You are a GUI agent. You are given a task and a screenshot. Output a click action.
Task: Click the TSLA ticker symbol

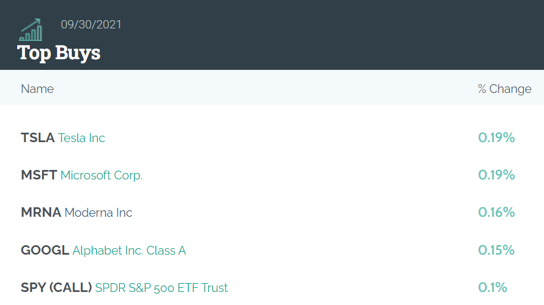[37, 137]
